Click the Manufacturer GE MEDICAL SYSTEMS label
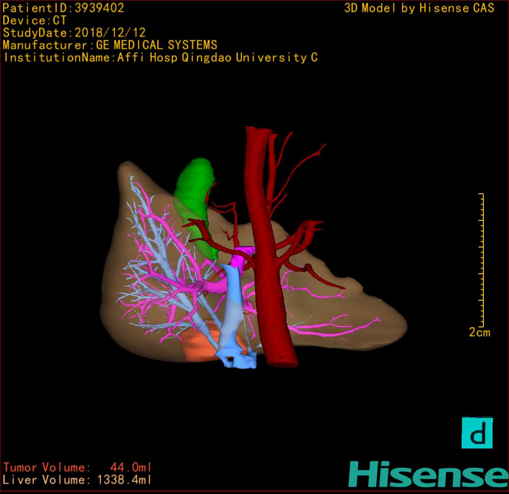This screenshot has width=509, height=494. point(110,45)
